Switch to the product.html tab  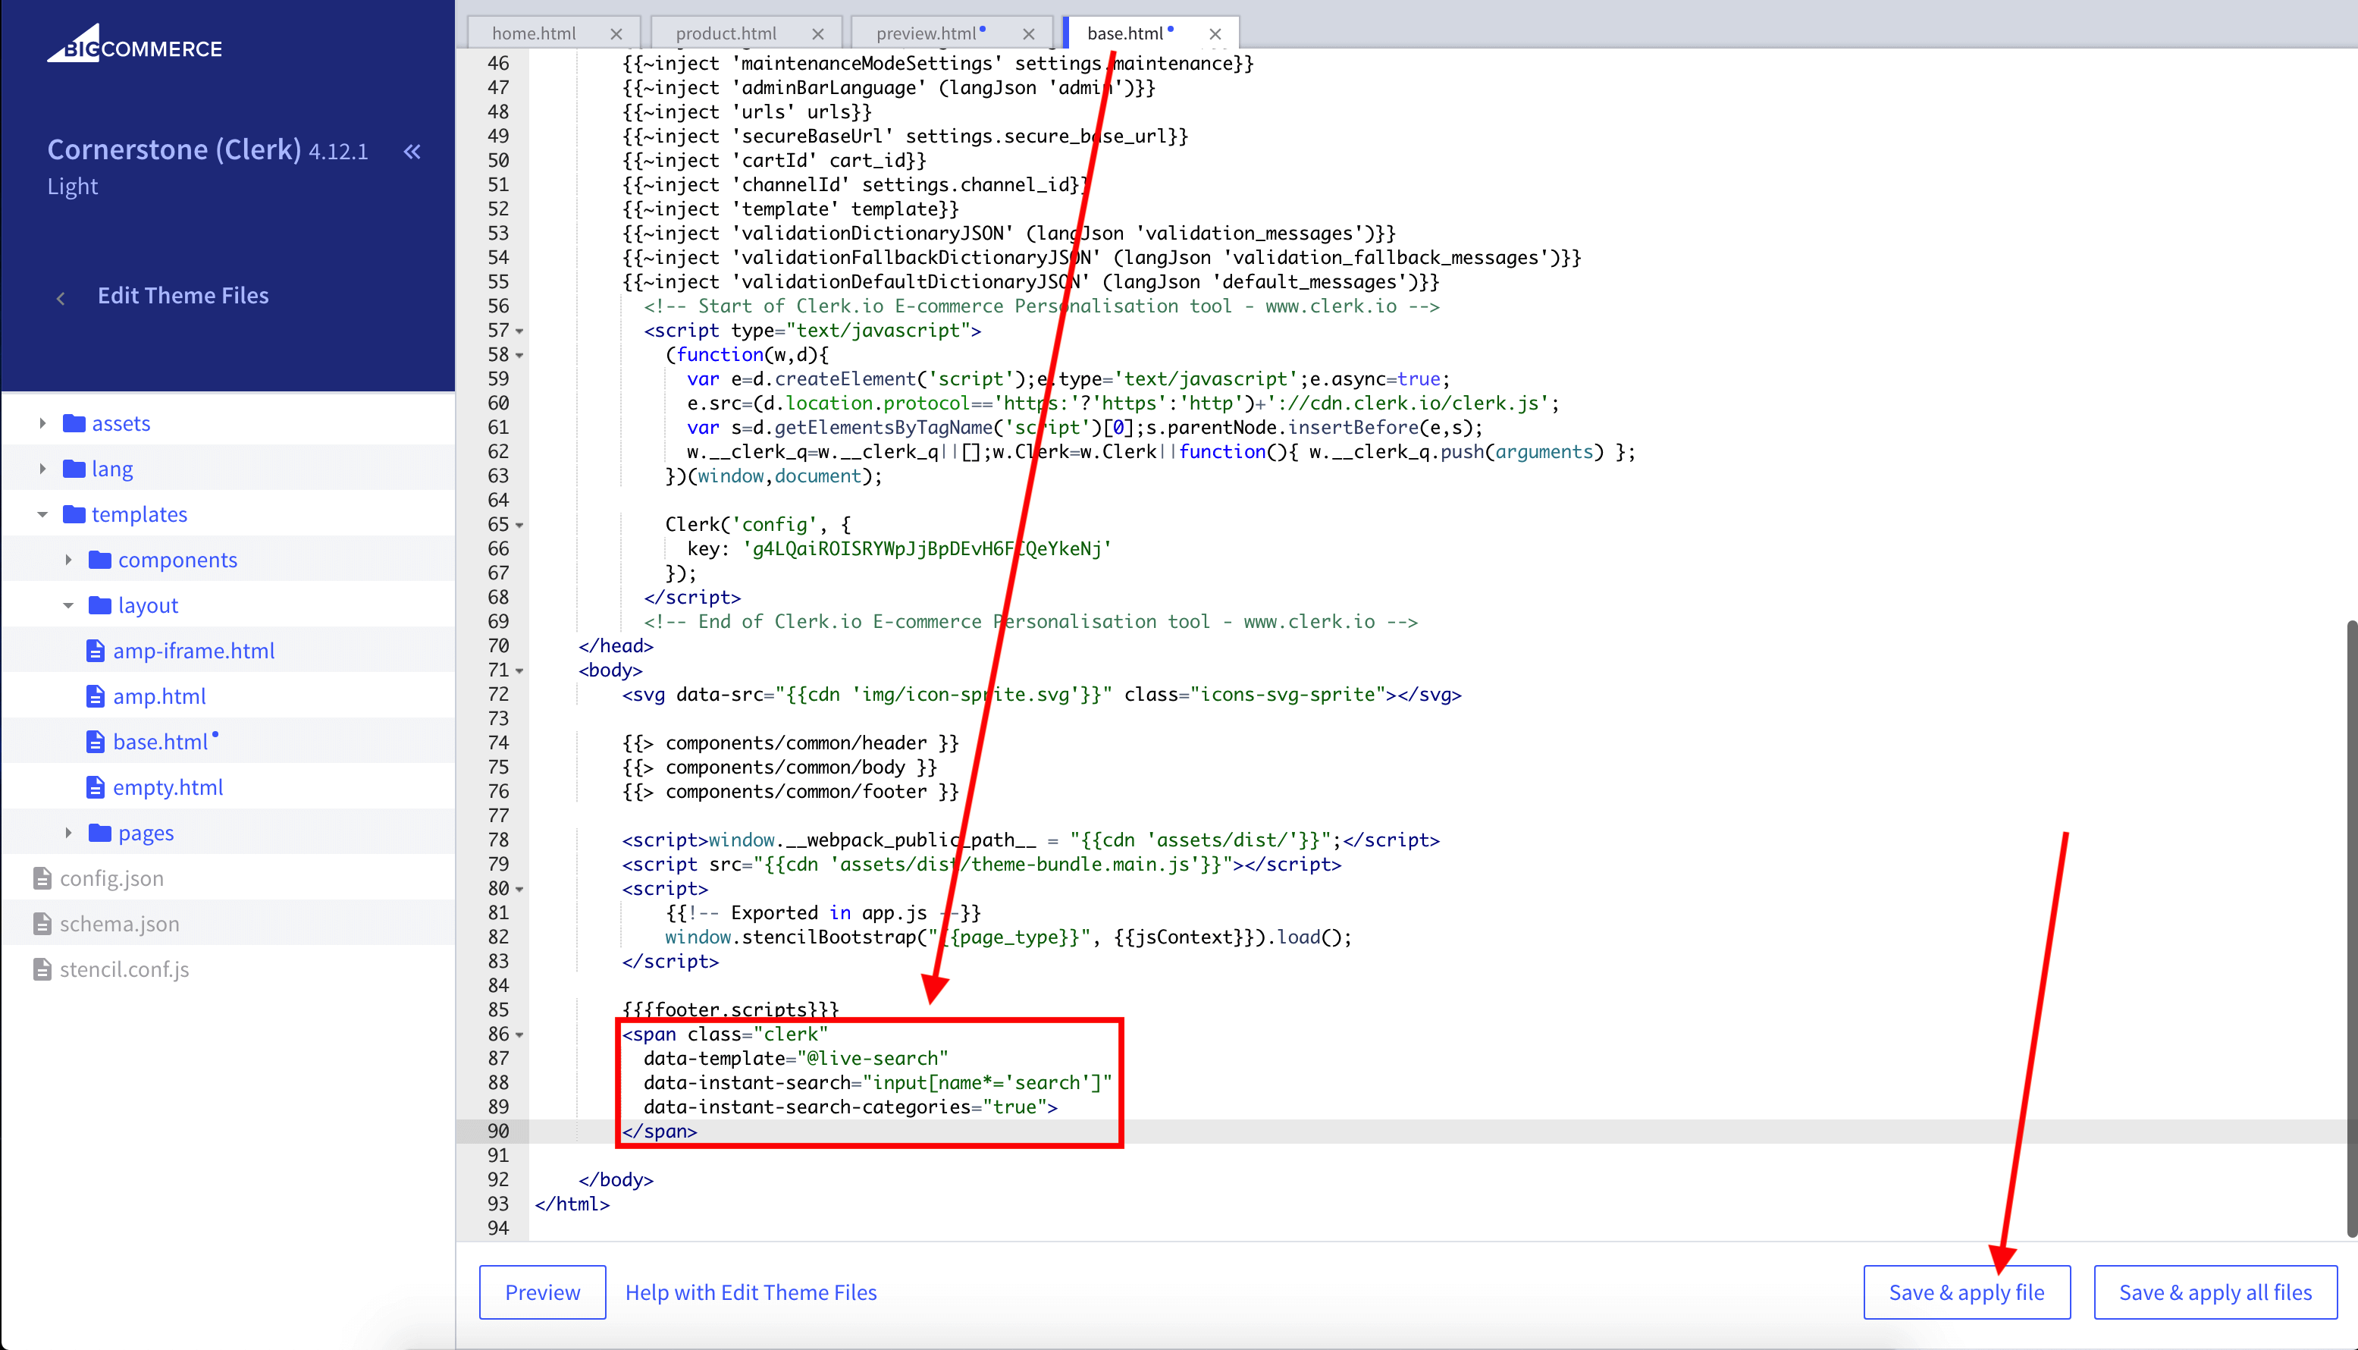pyautogui.click(x=726, y=33)
